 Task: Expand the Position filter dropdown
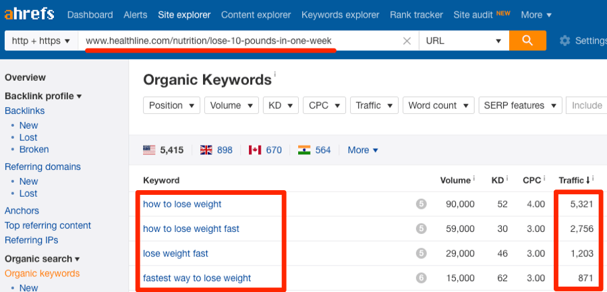[172, 105]
